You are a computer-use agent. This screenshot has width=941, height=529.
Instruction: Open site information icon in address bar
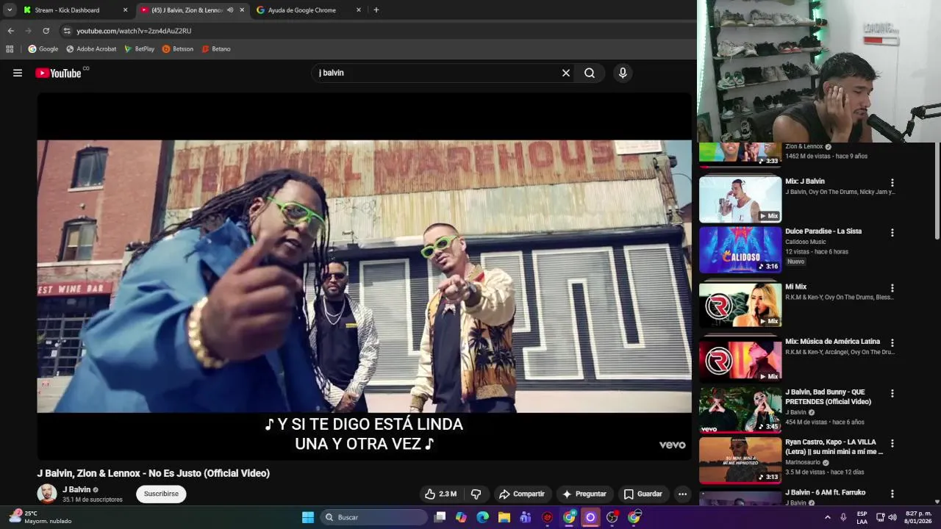pos(67,31)
